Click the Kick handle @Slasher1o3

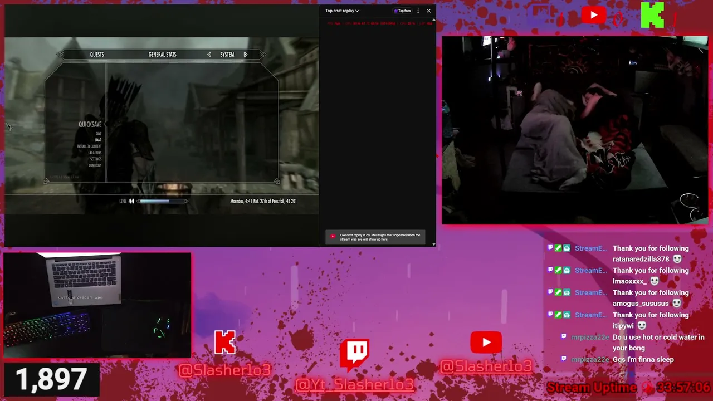click(225, 370)
